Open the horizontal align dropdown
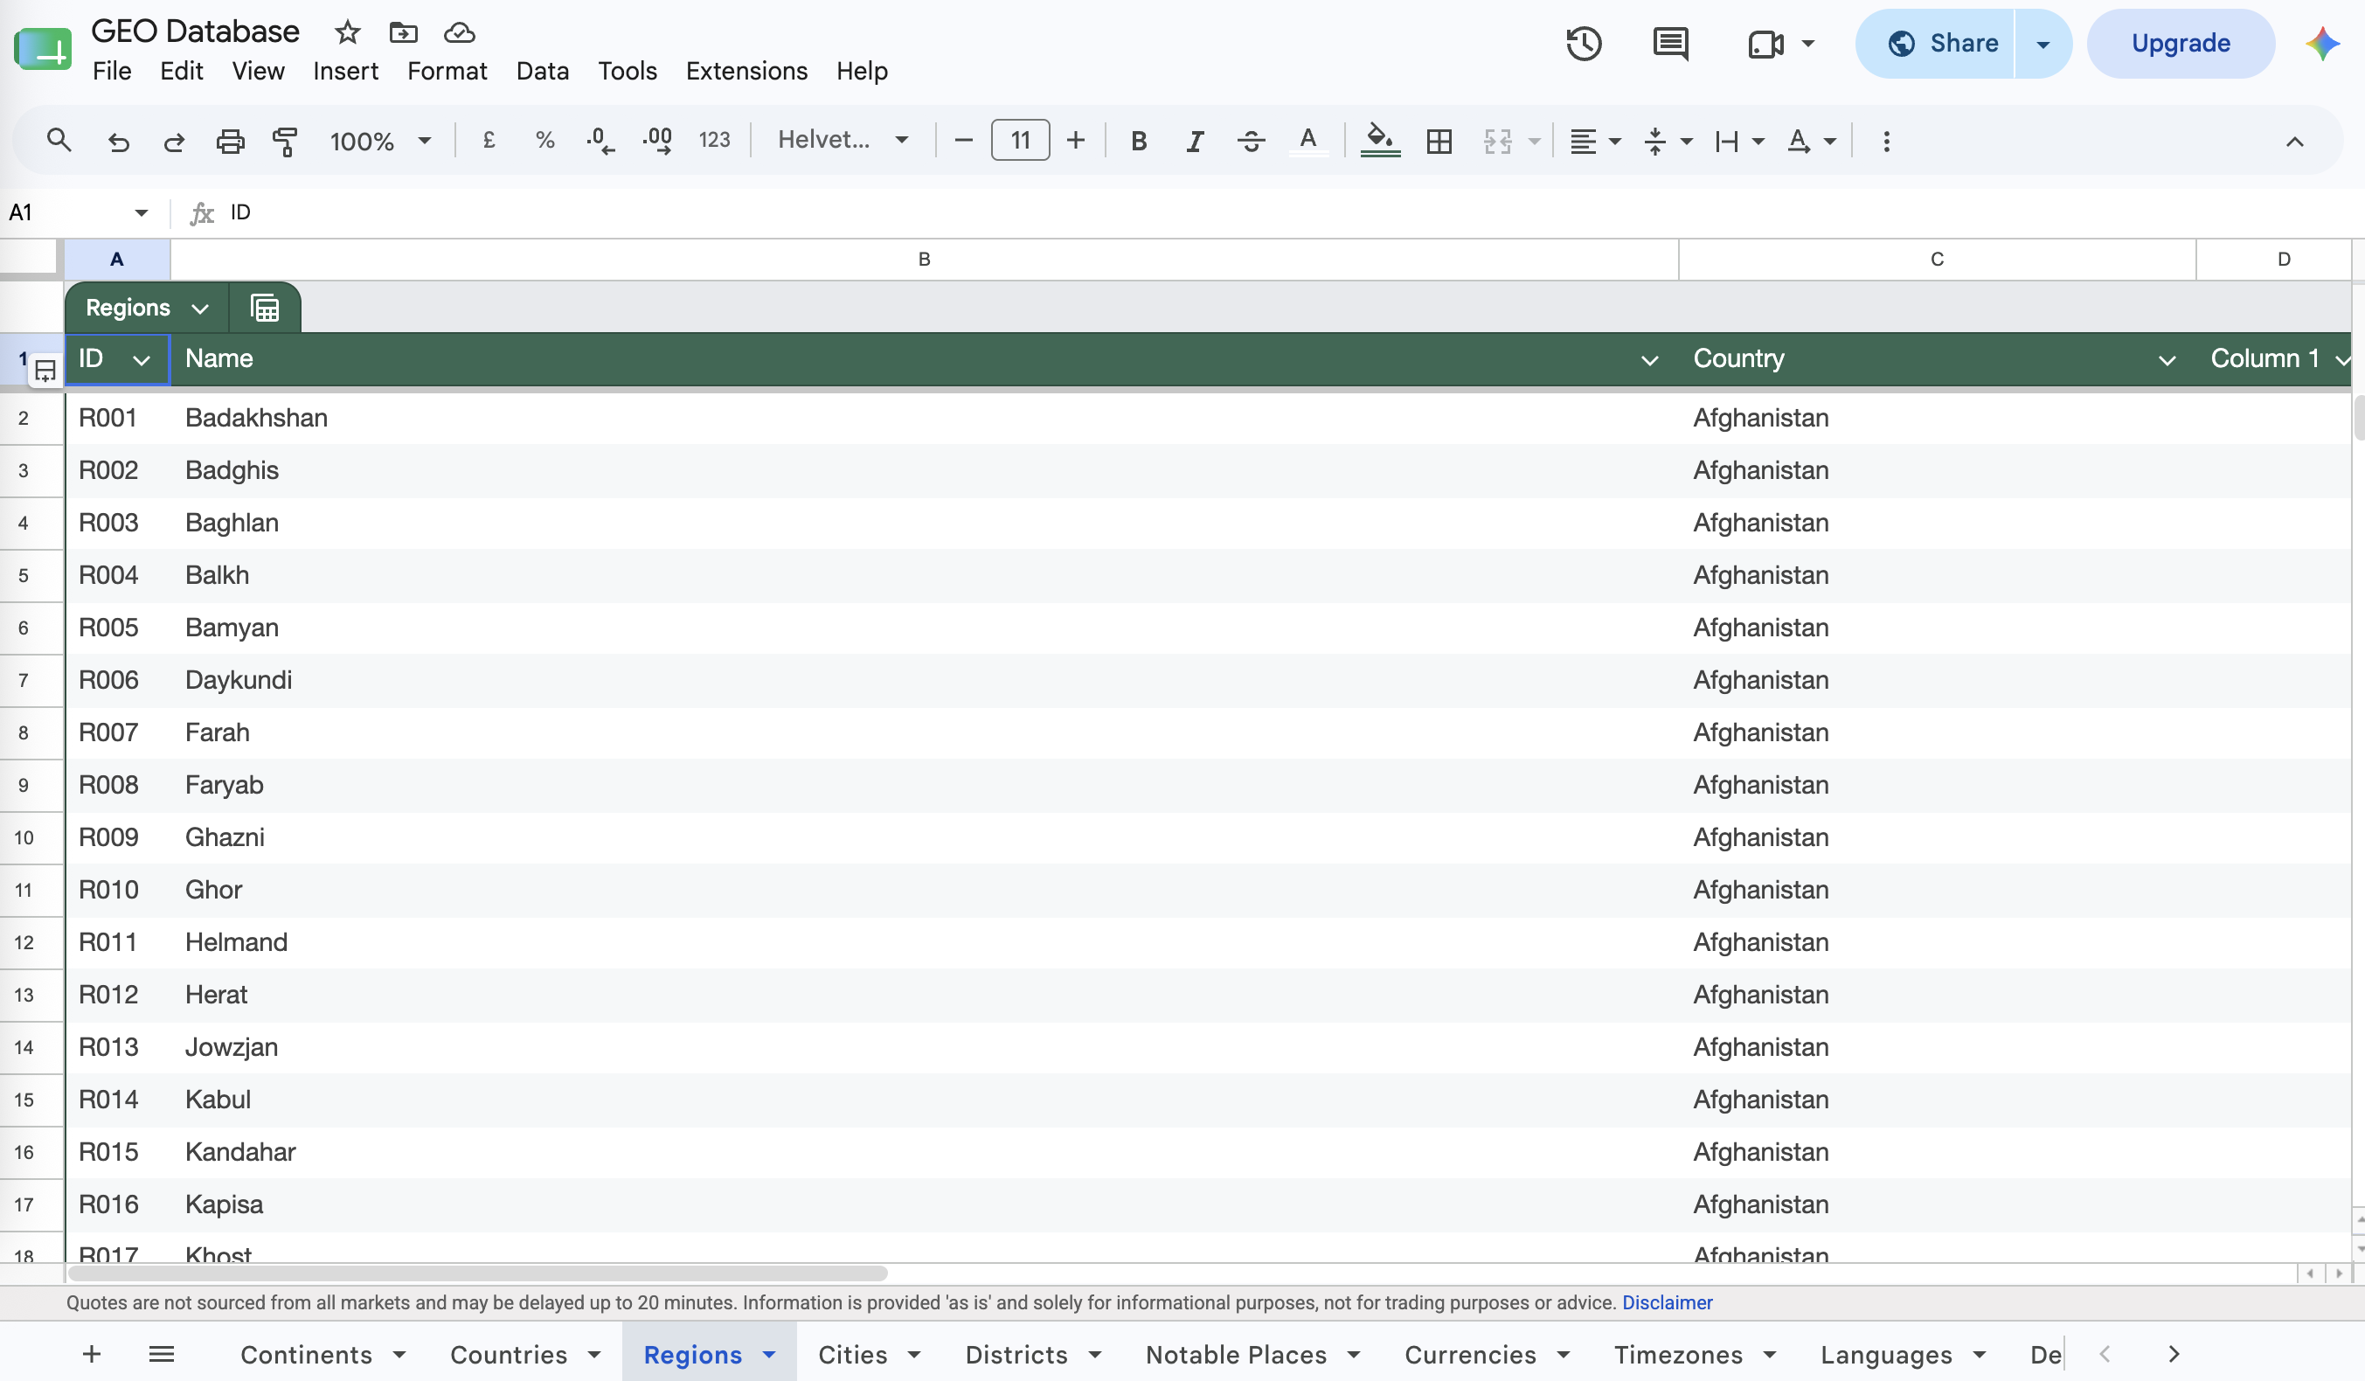Viewport: 2365px width, 1381px height. (1595, 141)
